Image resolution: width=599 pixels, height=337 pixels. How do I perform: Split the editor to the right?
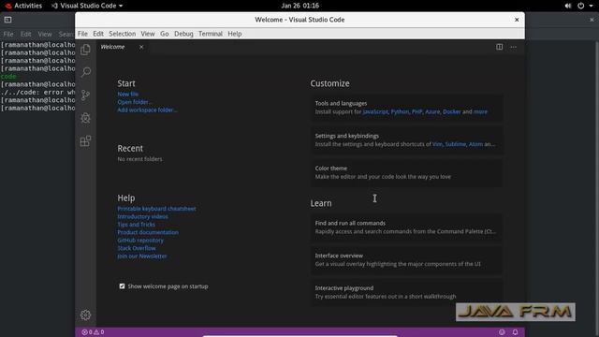coord(499,47)
